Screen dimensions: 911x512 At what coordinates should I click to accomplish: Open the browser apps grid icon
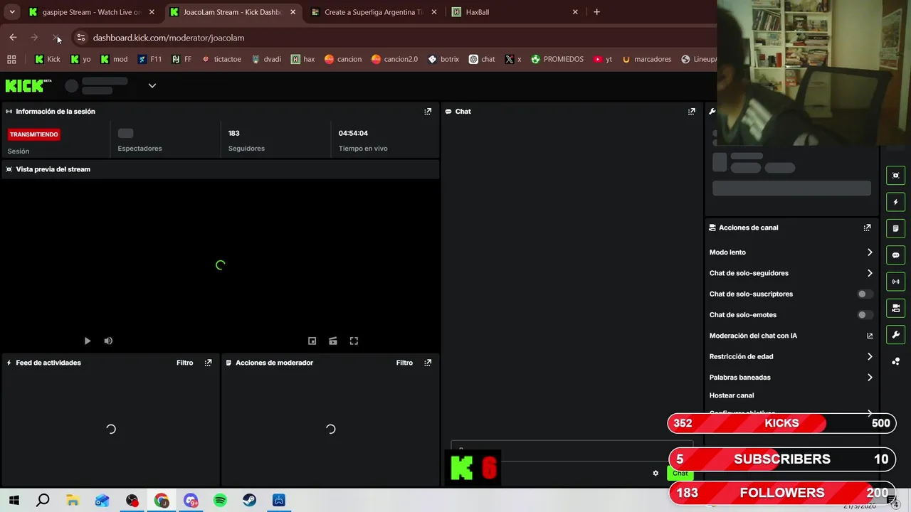click(11, 59)
